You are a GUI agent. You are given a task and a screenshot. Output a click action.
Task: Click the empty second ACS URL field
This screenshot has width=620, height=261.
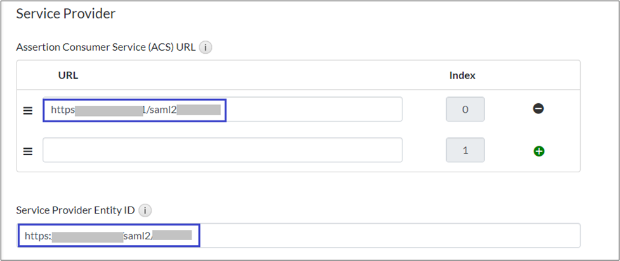[222, 150]
